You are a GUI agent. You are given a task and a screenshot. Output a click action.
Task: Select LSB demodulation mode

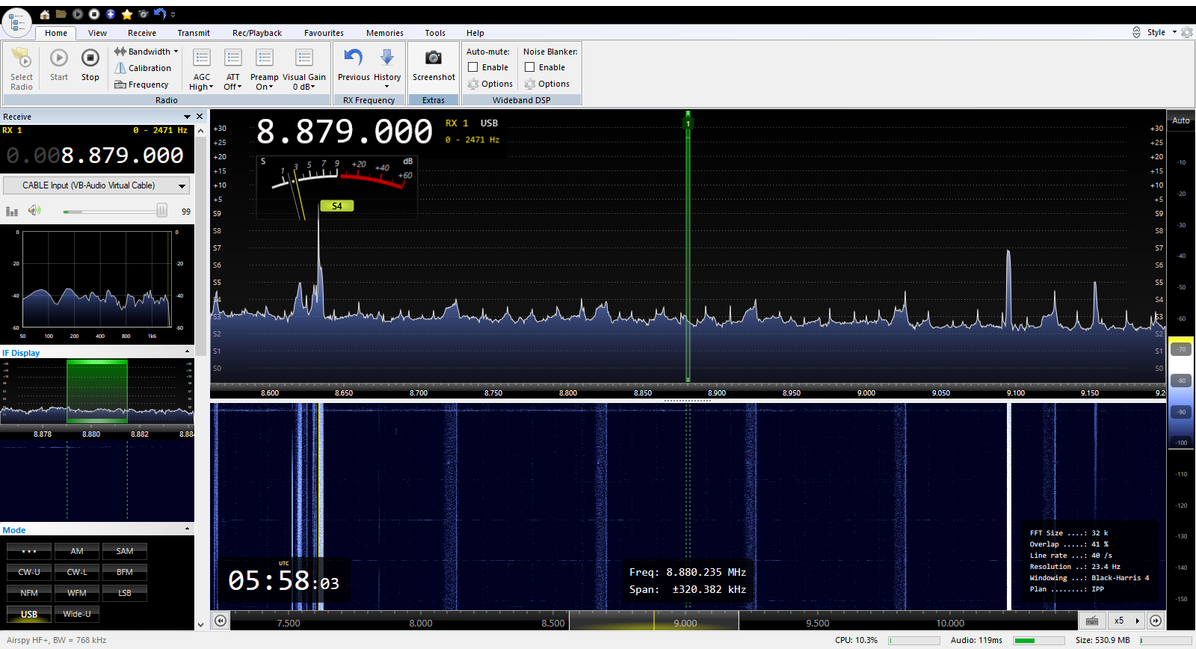pyautogui.click(x=125, y=593)
